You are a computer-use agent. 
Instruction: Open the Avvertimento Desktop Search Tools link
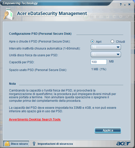(x=35, y=119)
